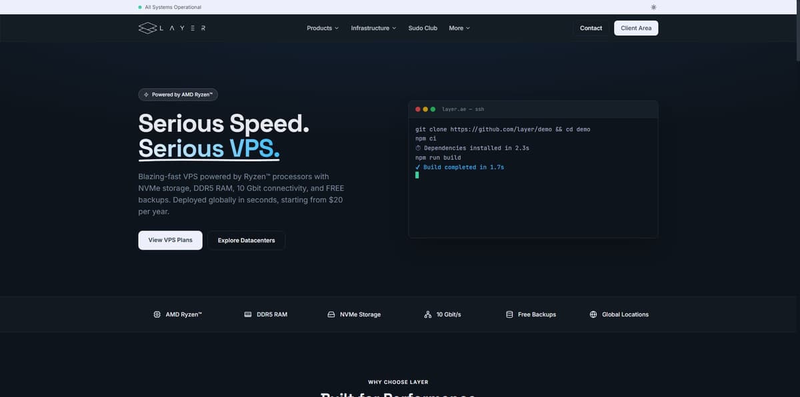Click the NVMe Storage drive icon
Viewport: 800px width, 397px height.
331,314
